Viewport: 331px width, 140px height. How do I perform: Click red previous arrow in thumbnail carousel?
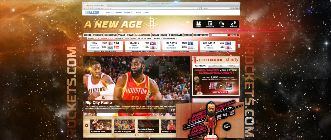click(x=87, y=126)
